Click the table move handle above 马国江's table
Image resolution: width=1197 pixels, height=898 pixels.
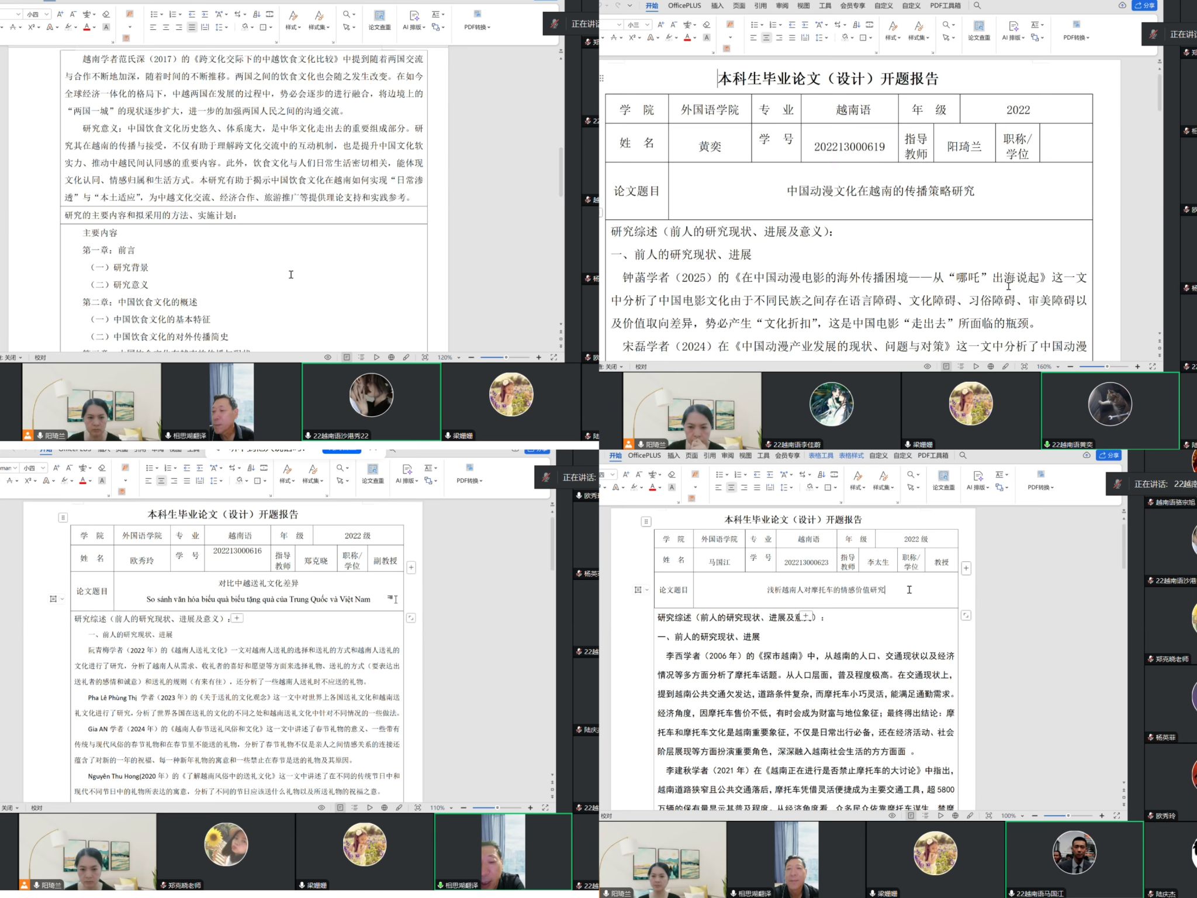646,521
